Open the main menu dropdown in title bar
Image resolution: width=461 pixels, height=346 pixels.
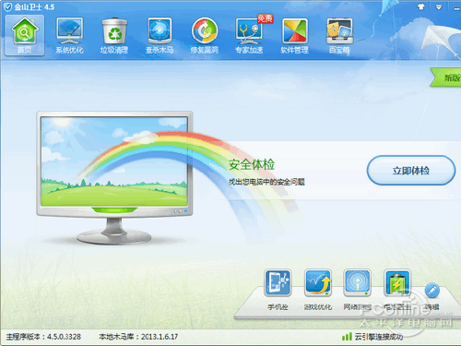point(439,6)
